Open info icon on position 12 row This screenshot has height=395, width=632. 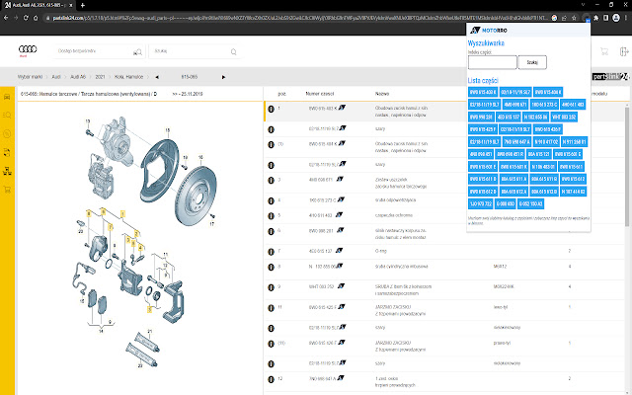[271, 379]
